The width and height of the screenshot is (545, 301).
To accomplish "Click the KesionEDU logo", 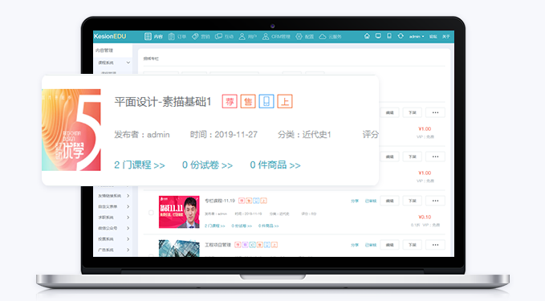I will pyautogui.click(x=110, y=36).
